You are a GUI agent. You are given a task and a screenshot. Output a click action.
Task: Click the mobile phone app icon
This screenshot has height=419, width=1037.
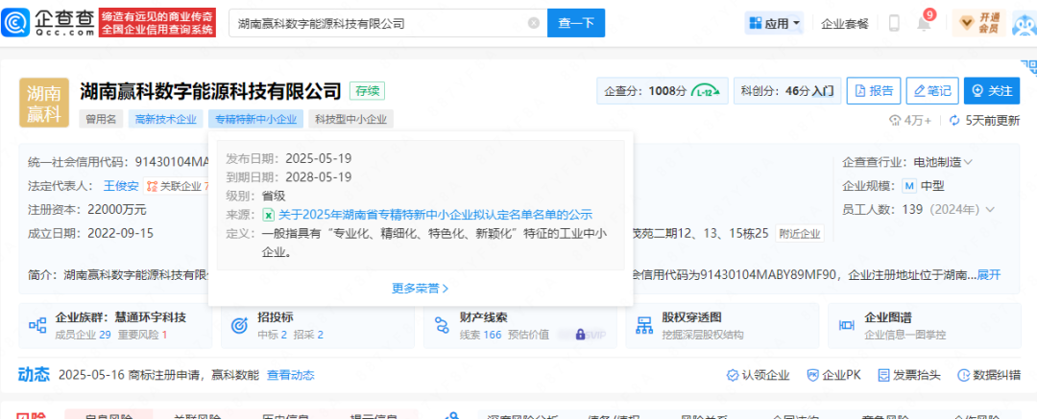[894, 23]
